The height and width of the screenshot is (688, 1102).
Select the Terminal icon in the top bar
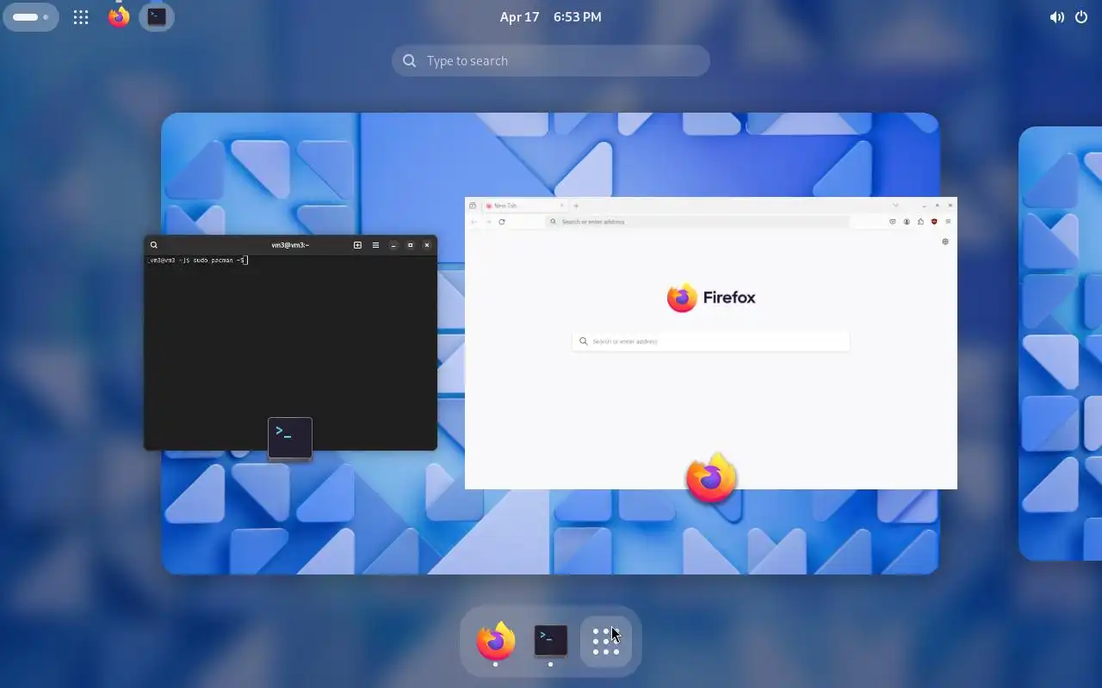(157, 17)
